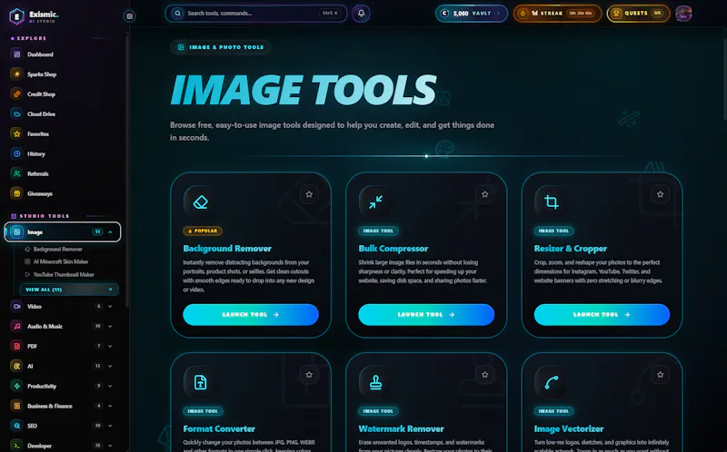Viewport: 727px width, 452px height.
Task: Expand the Business & Finance category chevron
Action: 110,406
